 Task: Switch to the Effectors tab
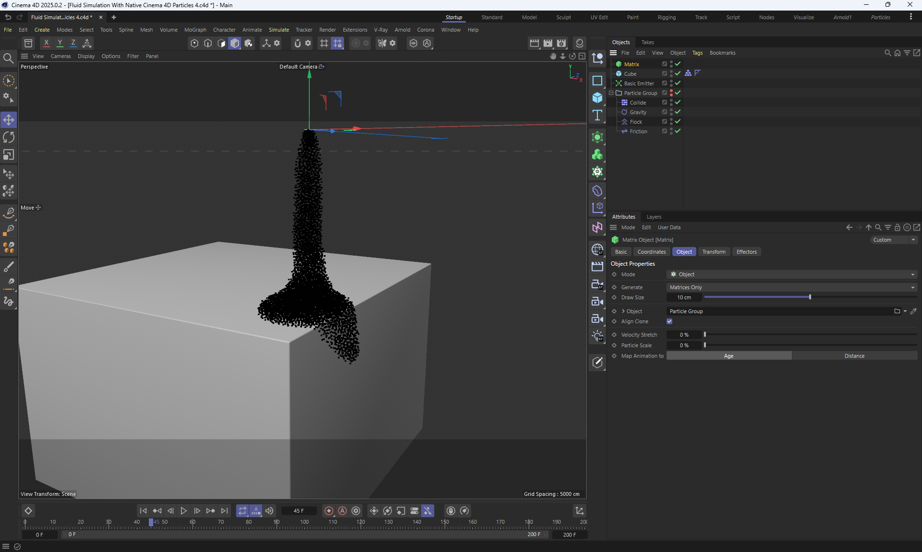[x=746, y=252]
